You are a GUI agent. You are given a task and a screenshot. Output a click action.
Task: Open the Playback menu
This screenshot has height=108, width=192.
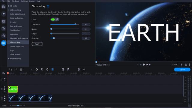(x=15, y=1)
